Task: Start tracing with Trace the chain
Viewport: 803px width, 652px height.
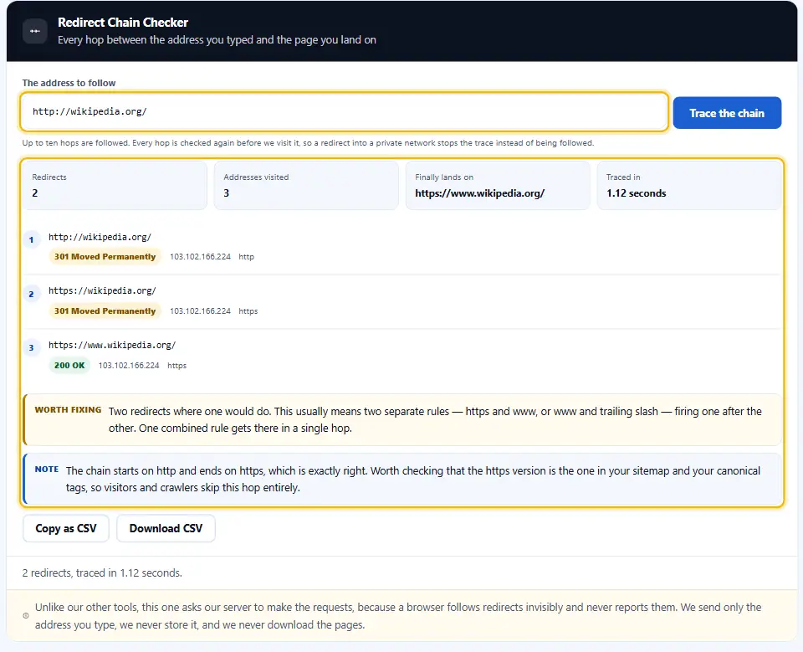Action: [727, 113]
